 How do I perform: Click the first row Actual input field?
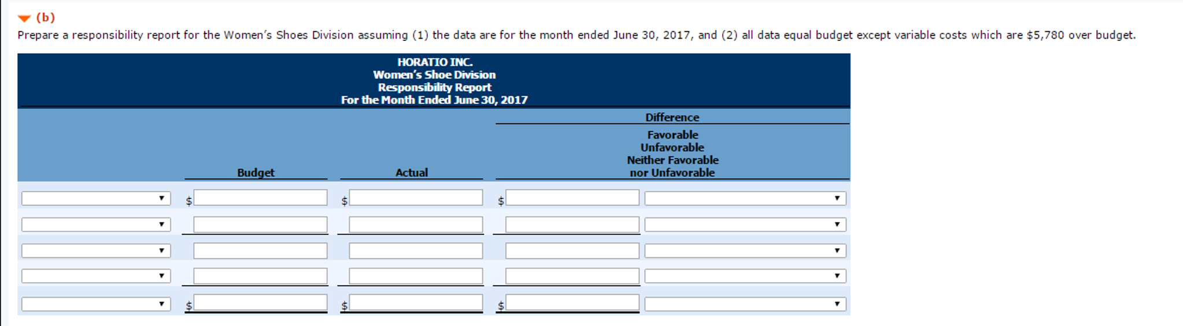[x=416, y=198]
